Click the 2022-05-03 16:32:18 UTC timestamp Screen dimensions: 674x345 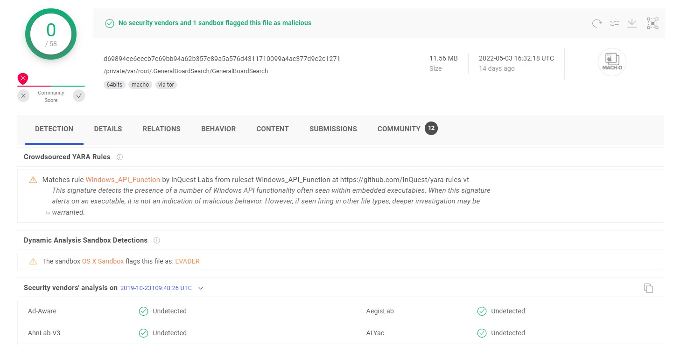516,59
